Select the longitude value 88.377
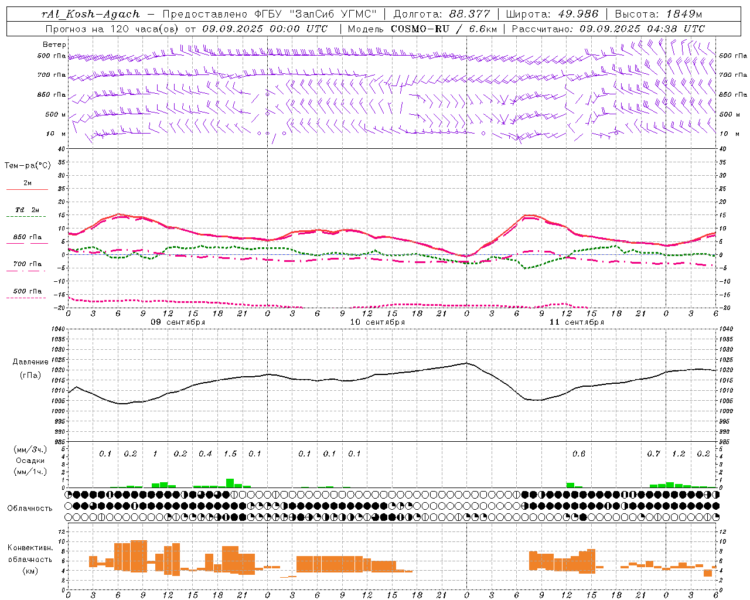Viewport: 750px width, 600px height. point(470,14)
